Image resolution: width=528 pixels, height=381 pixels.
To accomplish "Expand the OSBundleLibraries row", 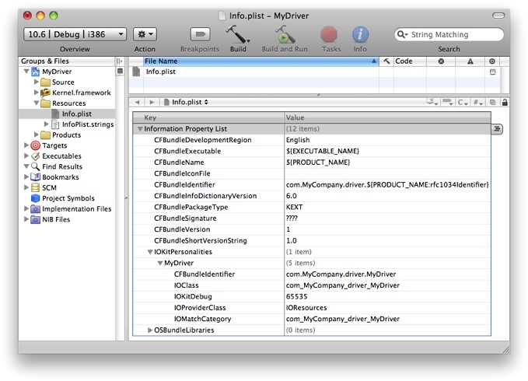I will [x=150, y=330].
